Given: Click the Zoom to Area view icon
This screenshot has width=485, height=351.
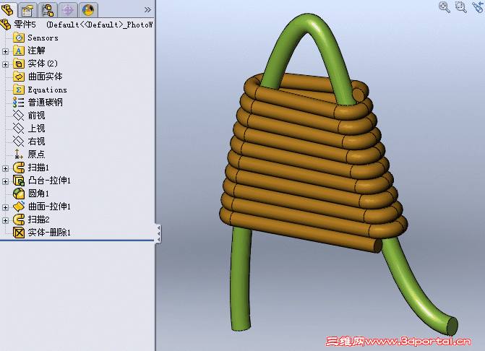Looking at the screenshot, I should tap(461, 6).
